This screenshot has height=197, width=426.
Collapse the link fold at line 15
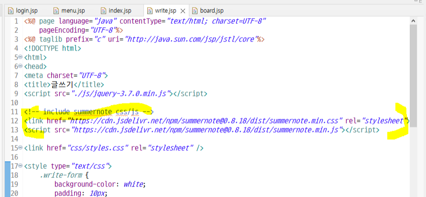click(x=21, y=148)
